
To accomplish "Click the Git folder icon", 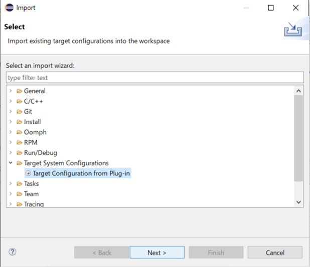I will click(20, 112).
